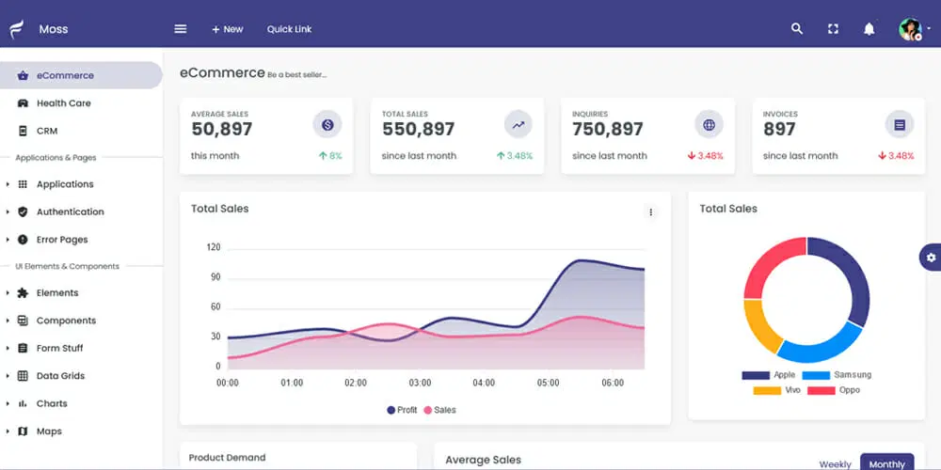Open the settings gear side tab

931,258
